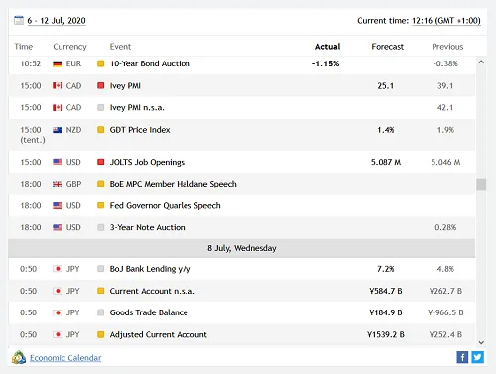Image resolution: width=496 pixels, height=374 pixels.
Task: Click the Time column header
Action: tap(24, 47)
